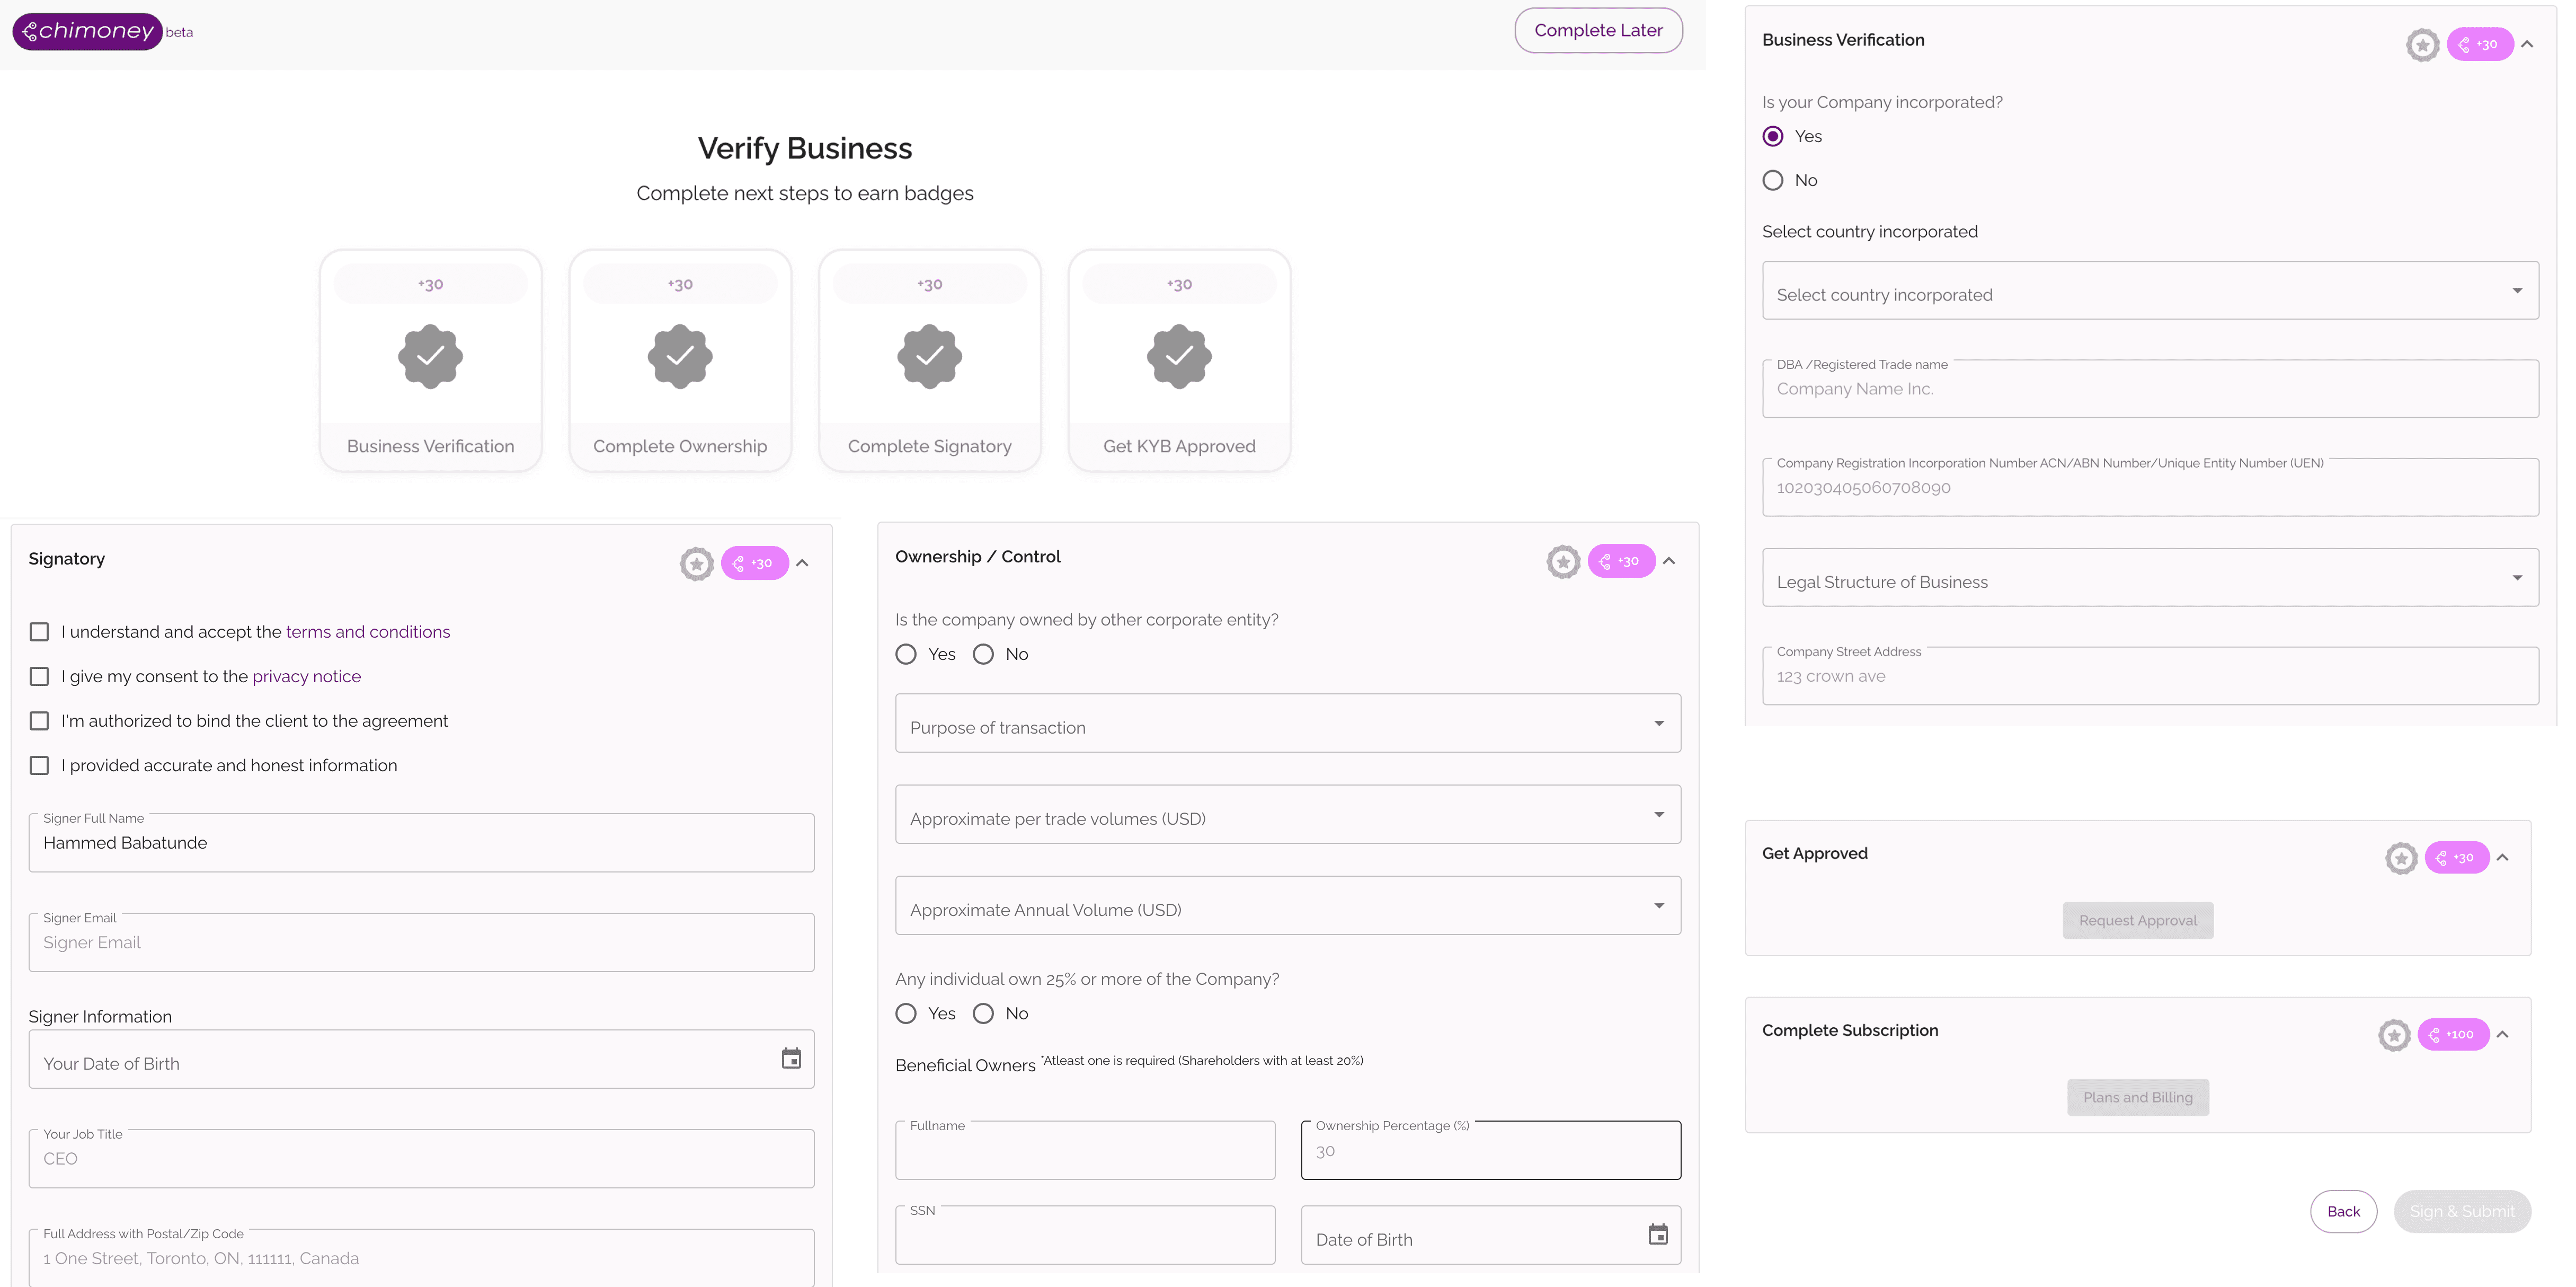Open calendar picker for Your Date of Birth
The height and width of the screenshot is (1287, 2576).
(791, 1059)
